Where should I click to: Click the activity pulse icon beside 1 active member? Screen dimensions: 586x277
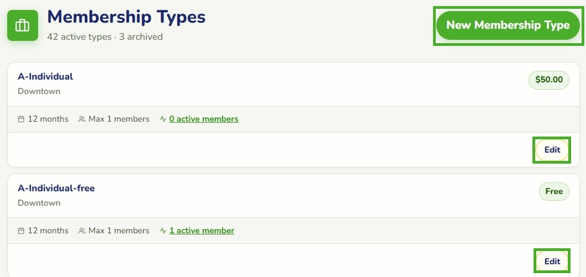pyautogui.click(x=163, y=231)
